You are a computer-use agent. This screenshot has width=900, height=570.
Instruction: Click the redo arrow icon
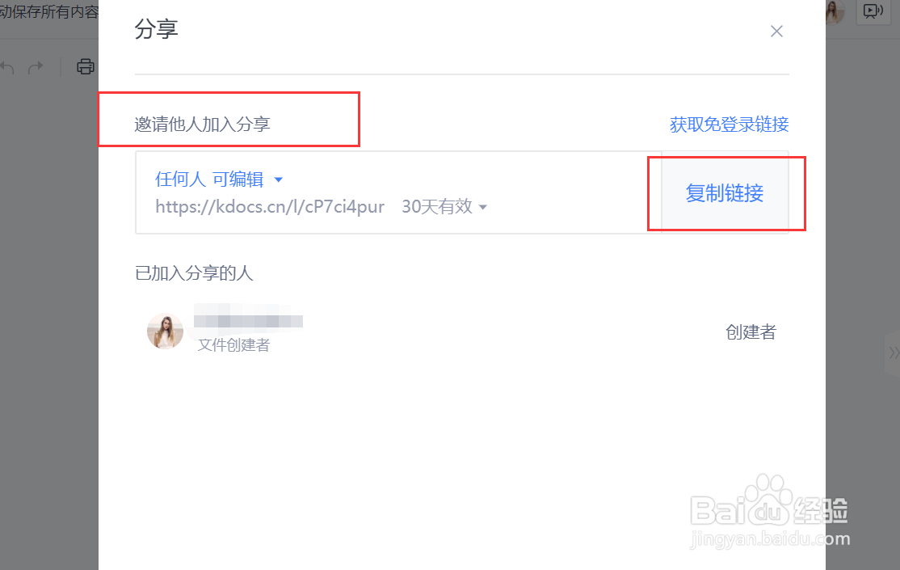tap(36, 68)
